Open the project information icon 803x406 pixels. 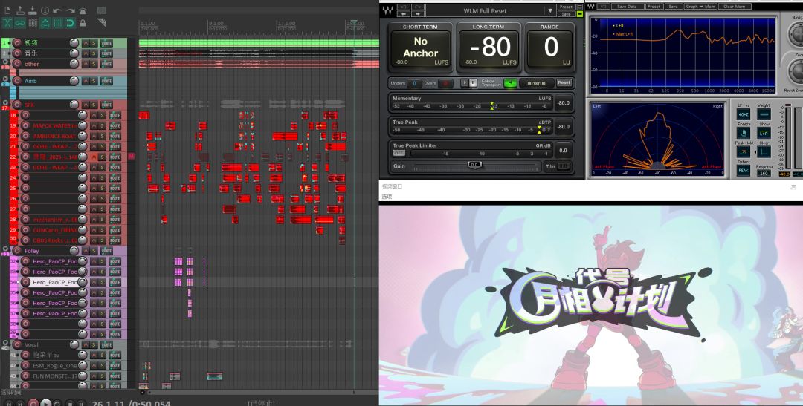click(x=45, y=10)
